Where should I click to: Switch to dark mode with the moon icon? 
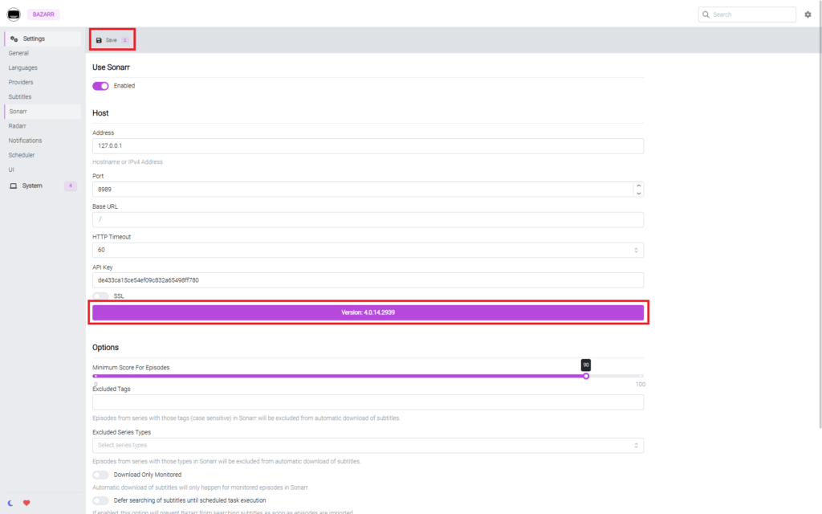click(10, 503)
